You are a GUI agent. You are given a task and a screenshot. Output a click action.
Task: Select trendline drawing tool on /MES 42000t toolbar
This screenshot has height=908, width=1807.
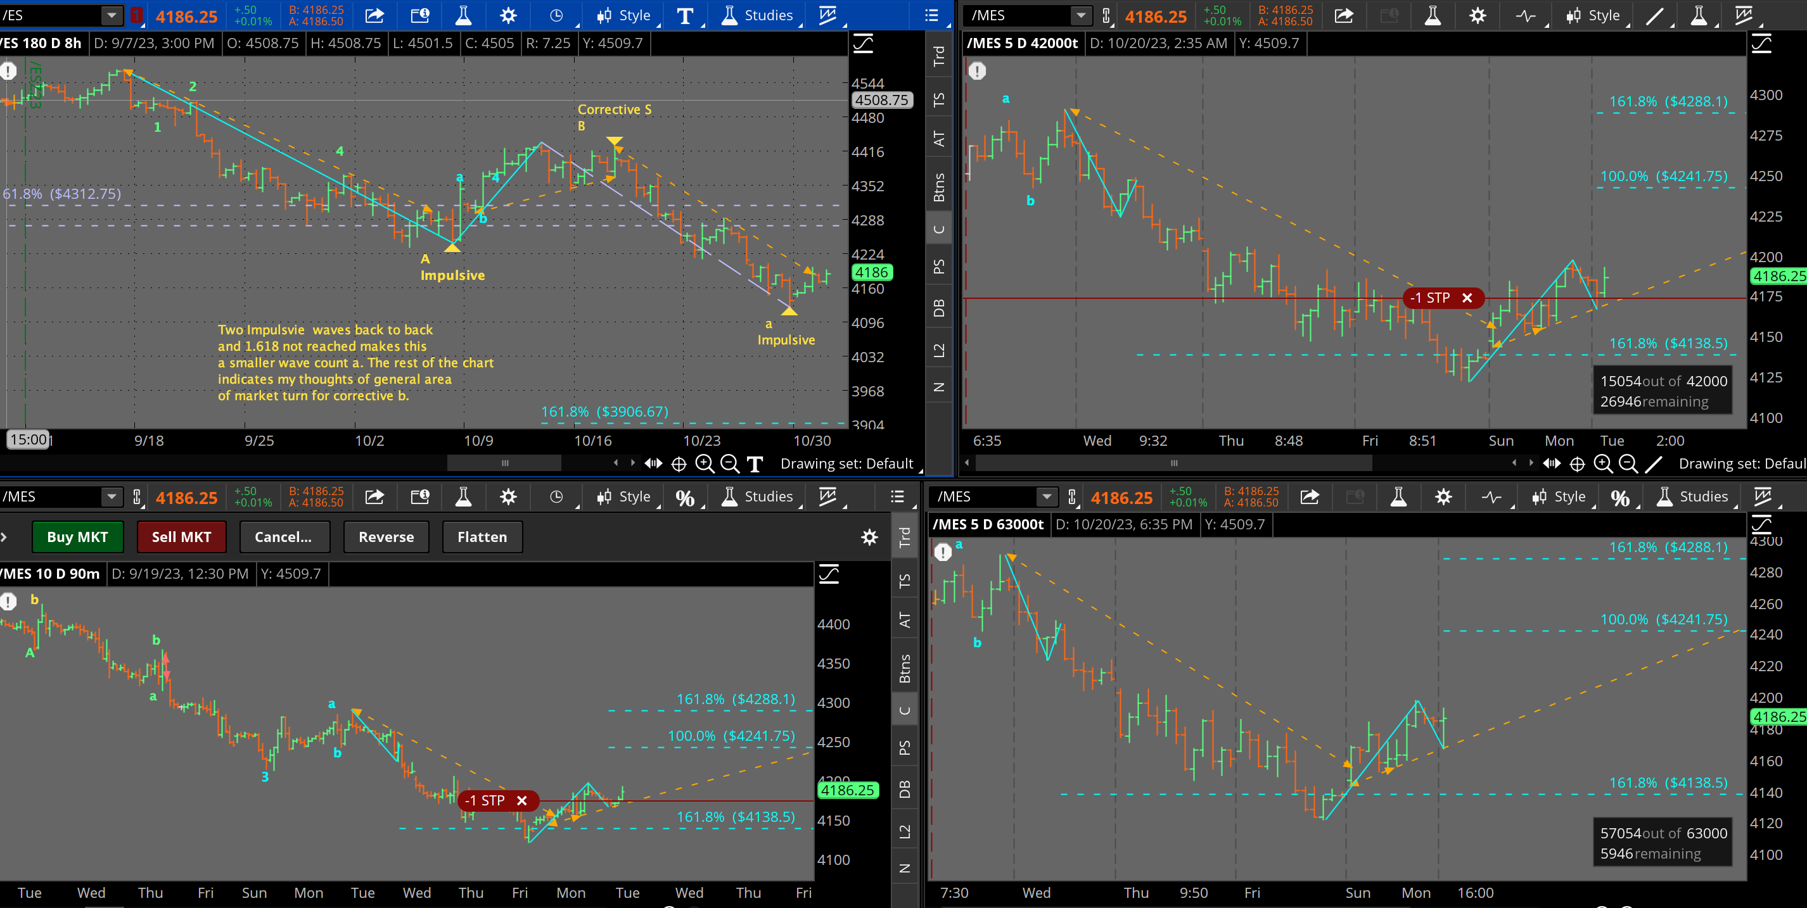pyautogui.click(x=1654, y=15)
